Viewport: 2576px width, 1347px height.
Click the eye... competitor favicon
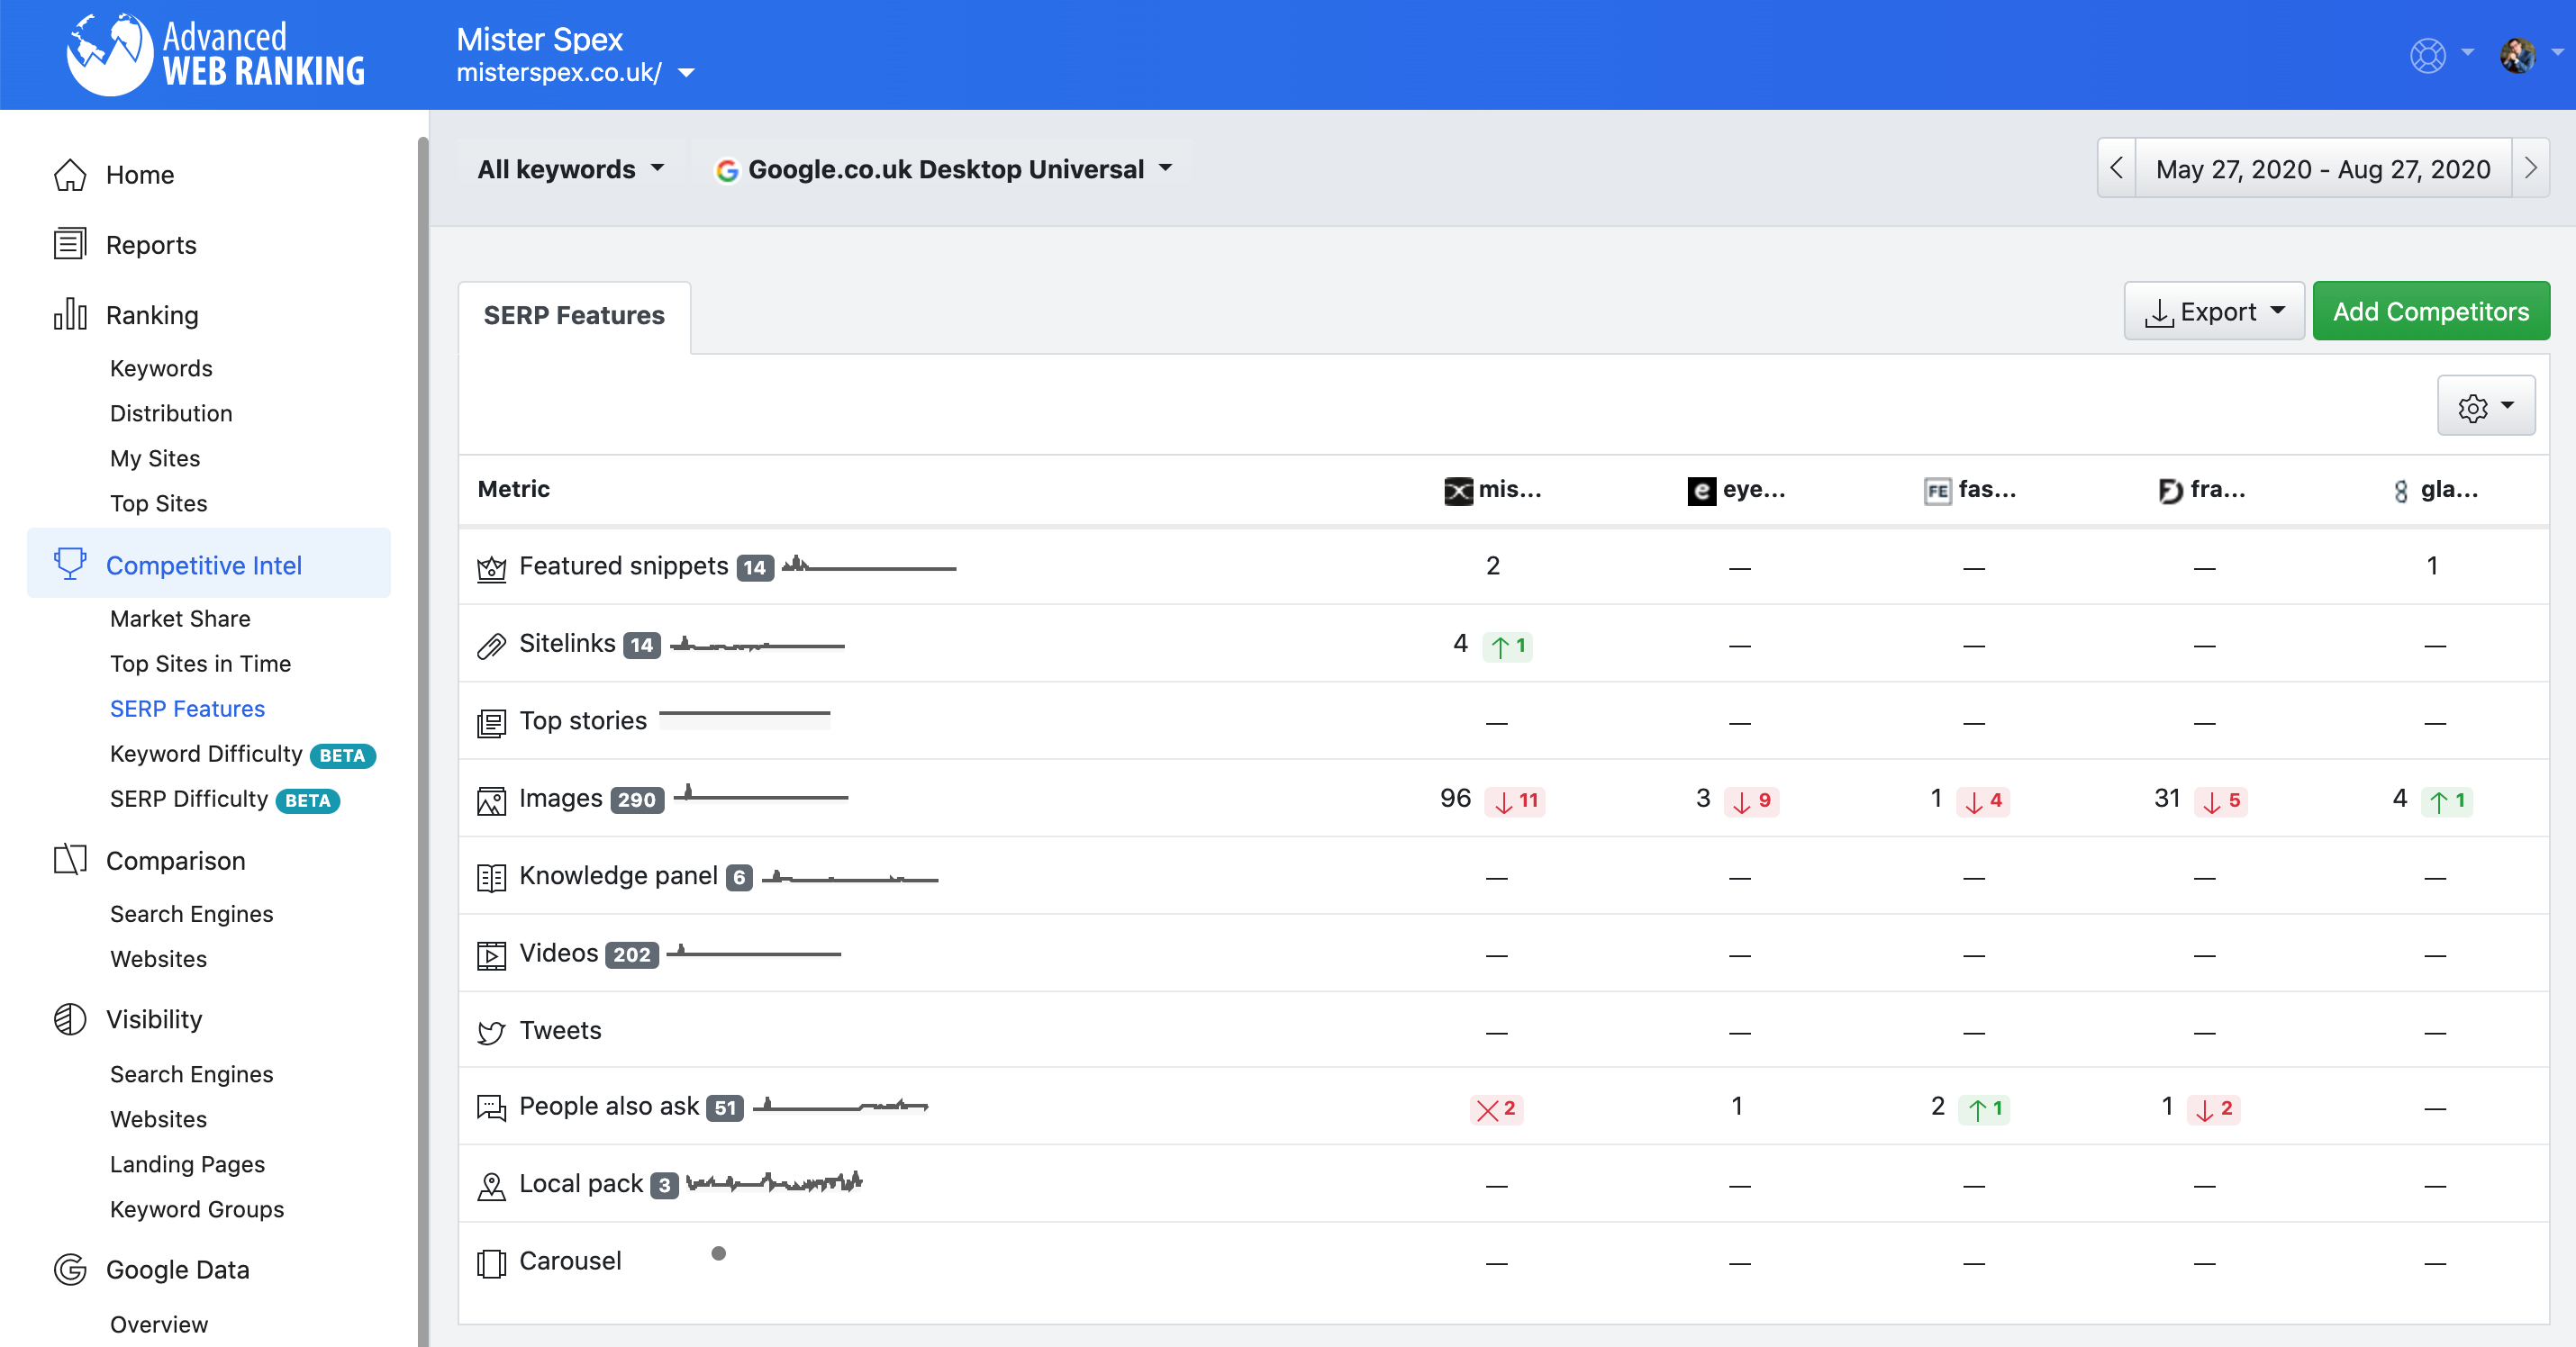pos(1701,490)
